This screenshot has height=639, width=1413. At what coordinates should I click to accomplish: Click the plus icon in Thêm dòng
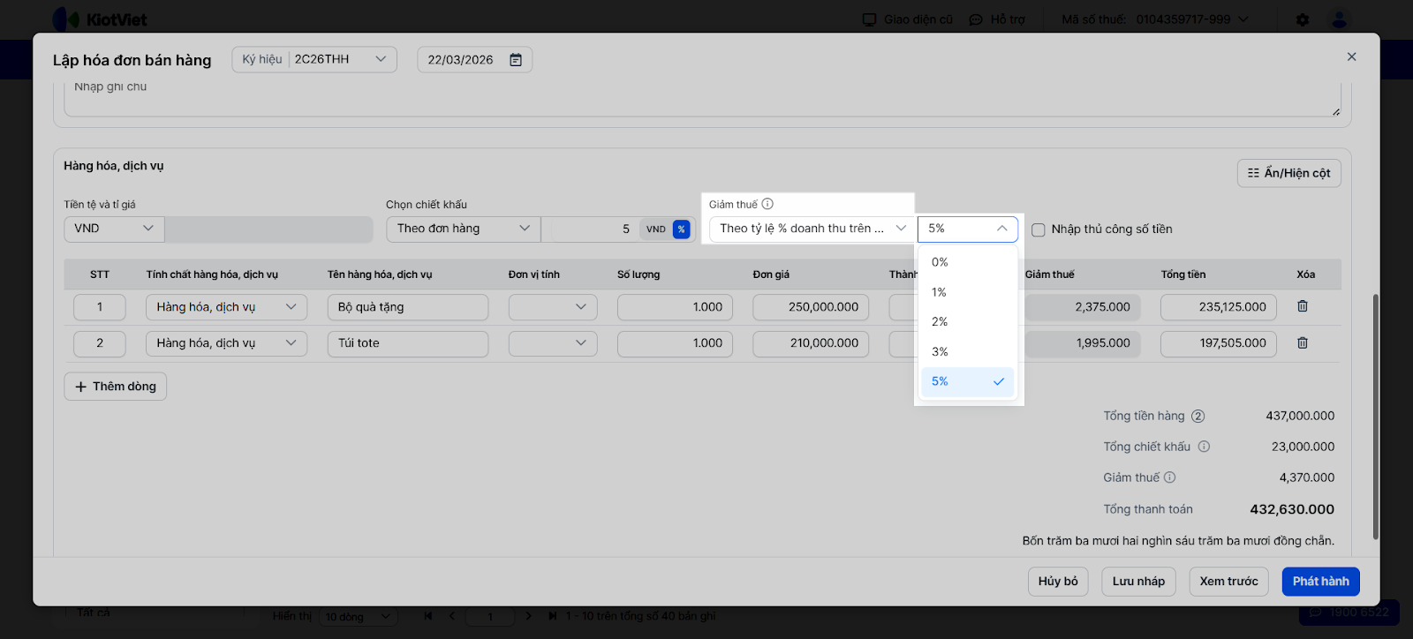coord(81,387)
